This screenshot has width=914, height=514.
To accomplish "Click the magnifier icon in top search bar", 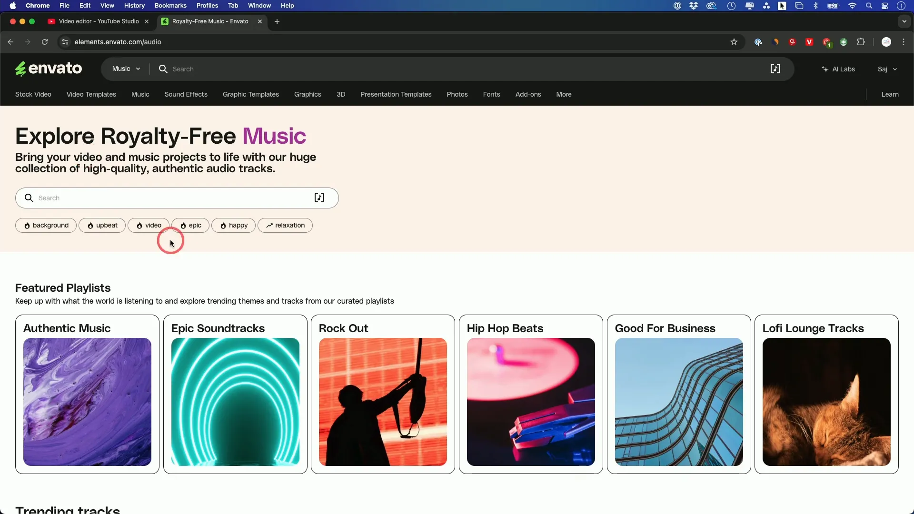I will click(x=163, y=69).
